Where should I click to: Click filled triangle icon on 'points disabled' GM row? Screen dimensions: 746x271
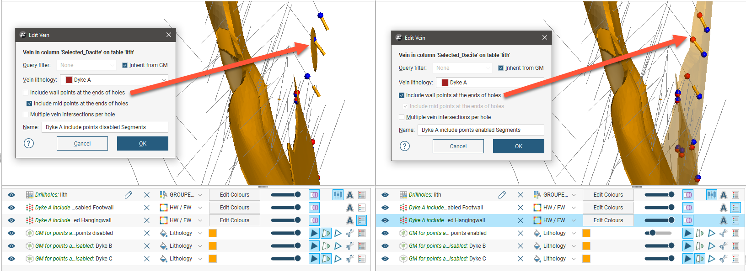[314, 233]
